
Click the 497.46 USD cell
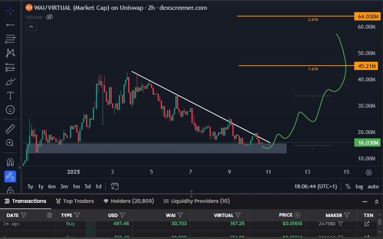[121, 224]
